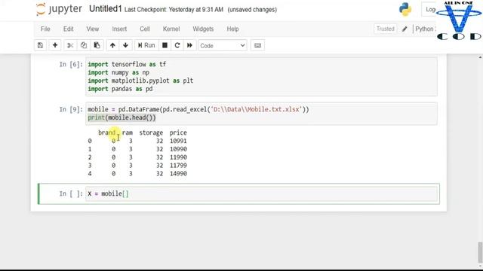This screenshot has height=271, width=483.
Task: Run the current cell
Action: click(x=146, y=45)
